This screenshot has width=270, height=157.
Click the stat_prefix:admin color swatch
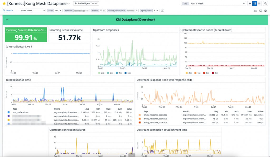tap(8, 112)
